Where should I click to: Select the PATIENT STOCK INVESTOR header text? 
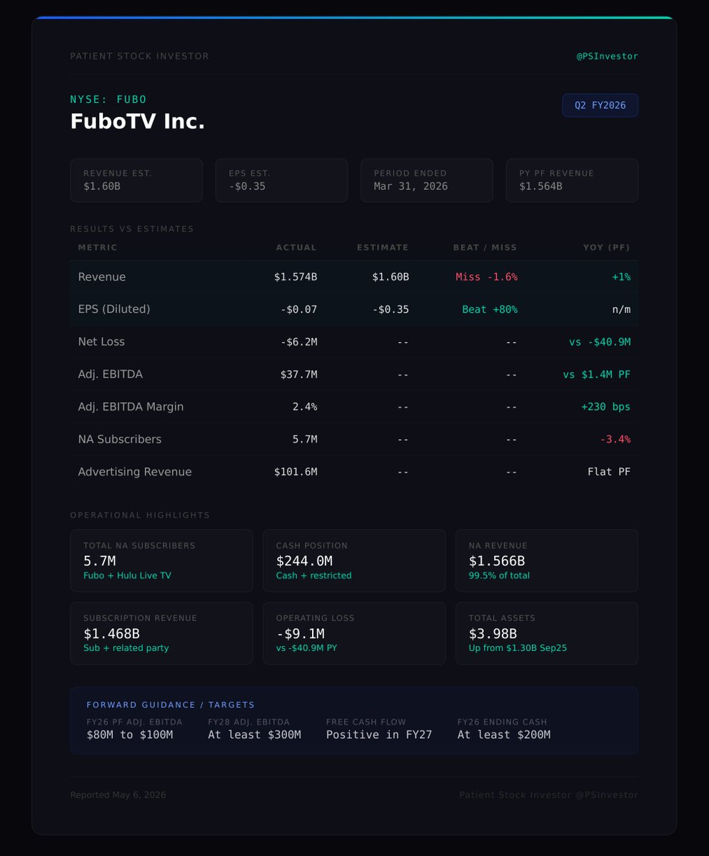point(140,56)
